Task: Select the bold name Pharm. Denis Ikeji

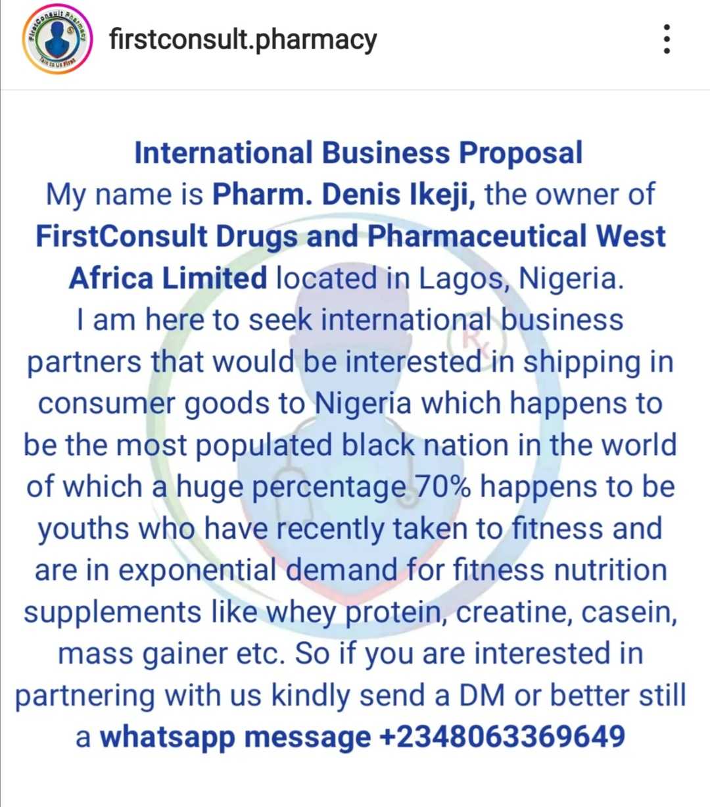Action: pyautogui.click(x=344, y=195)
